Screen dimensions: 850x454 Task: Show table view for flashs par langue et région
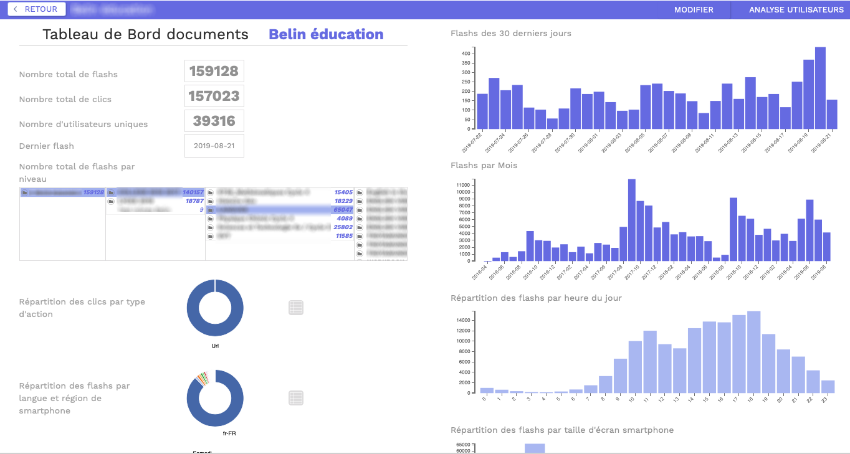pos(296,398)
